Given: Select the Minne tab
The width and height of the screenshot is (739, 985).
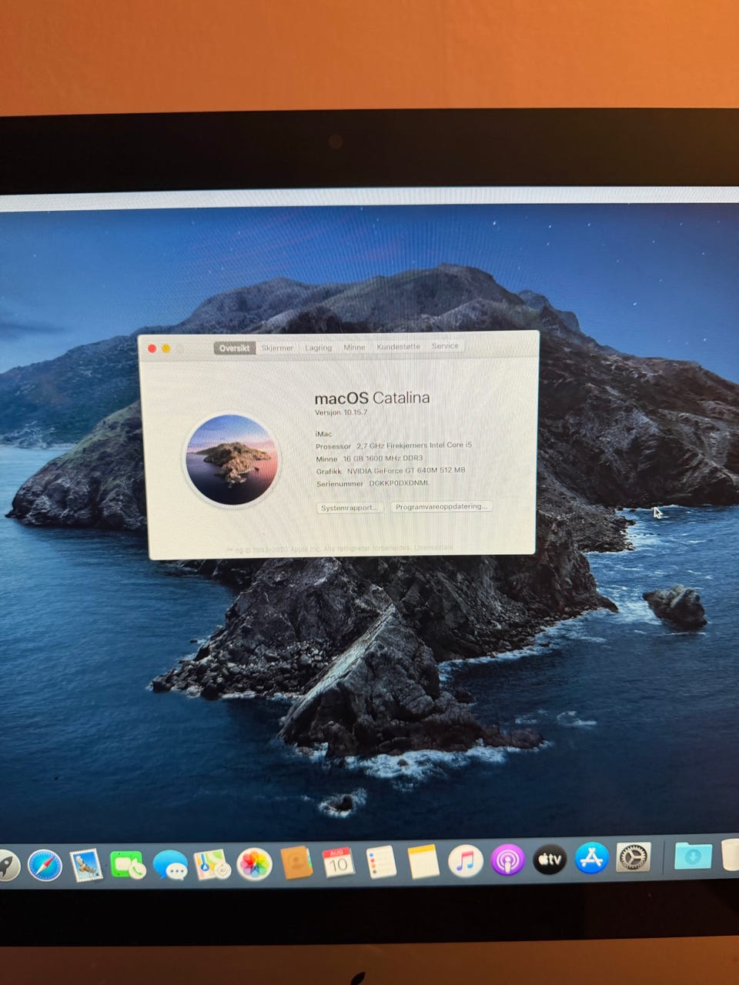Looking at the screenshot, I should 354,347.
